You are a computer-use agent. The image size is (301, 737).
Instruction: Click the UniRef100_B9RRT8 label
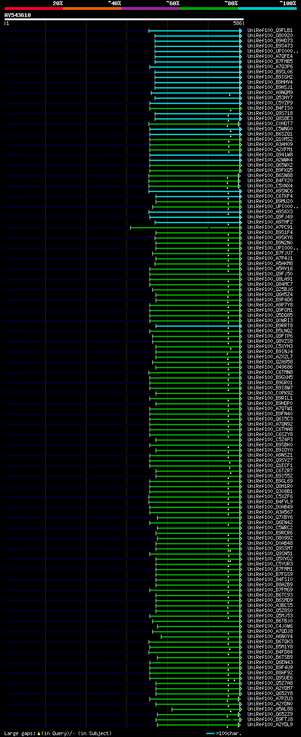[x=270, y=325]
